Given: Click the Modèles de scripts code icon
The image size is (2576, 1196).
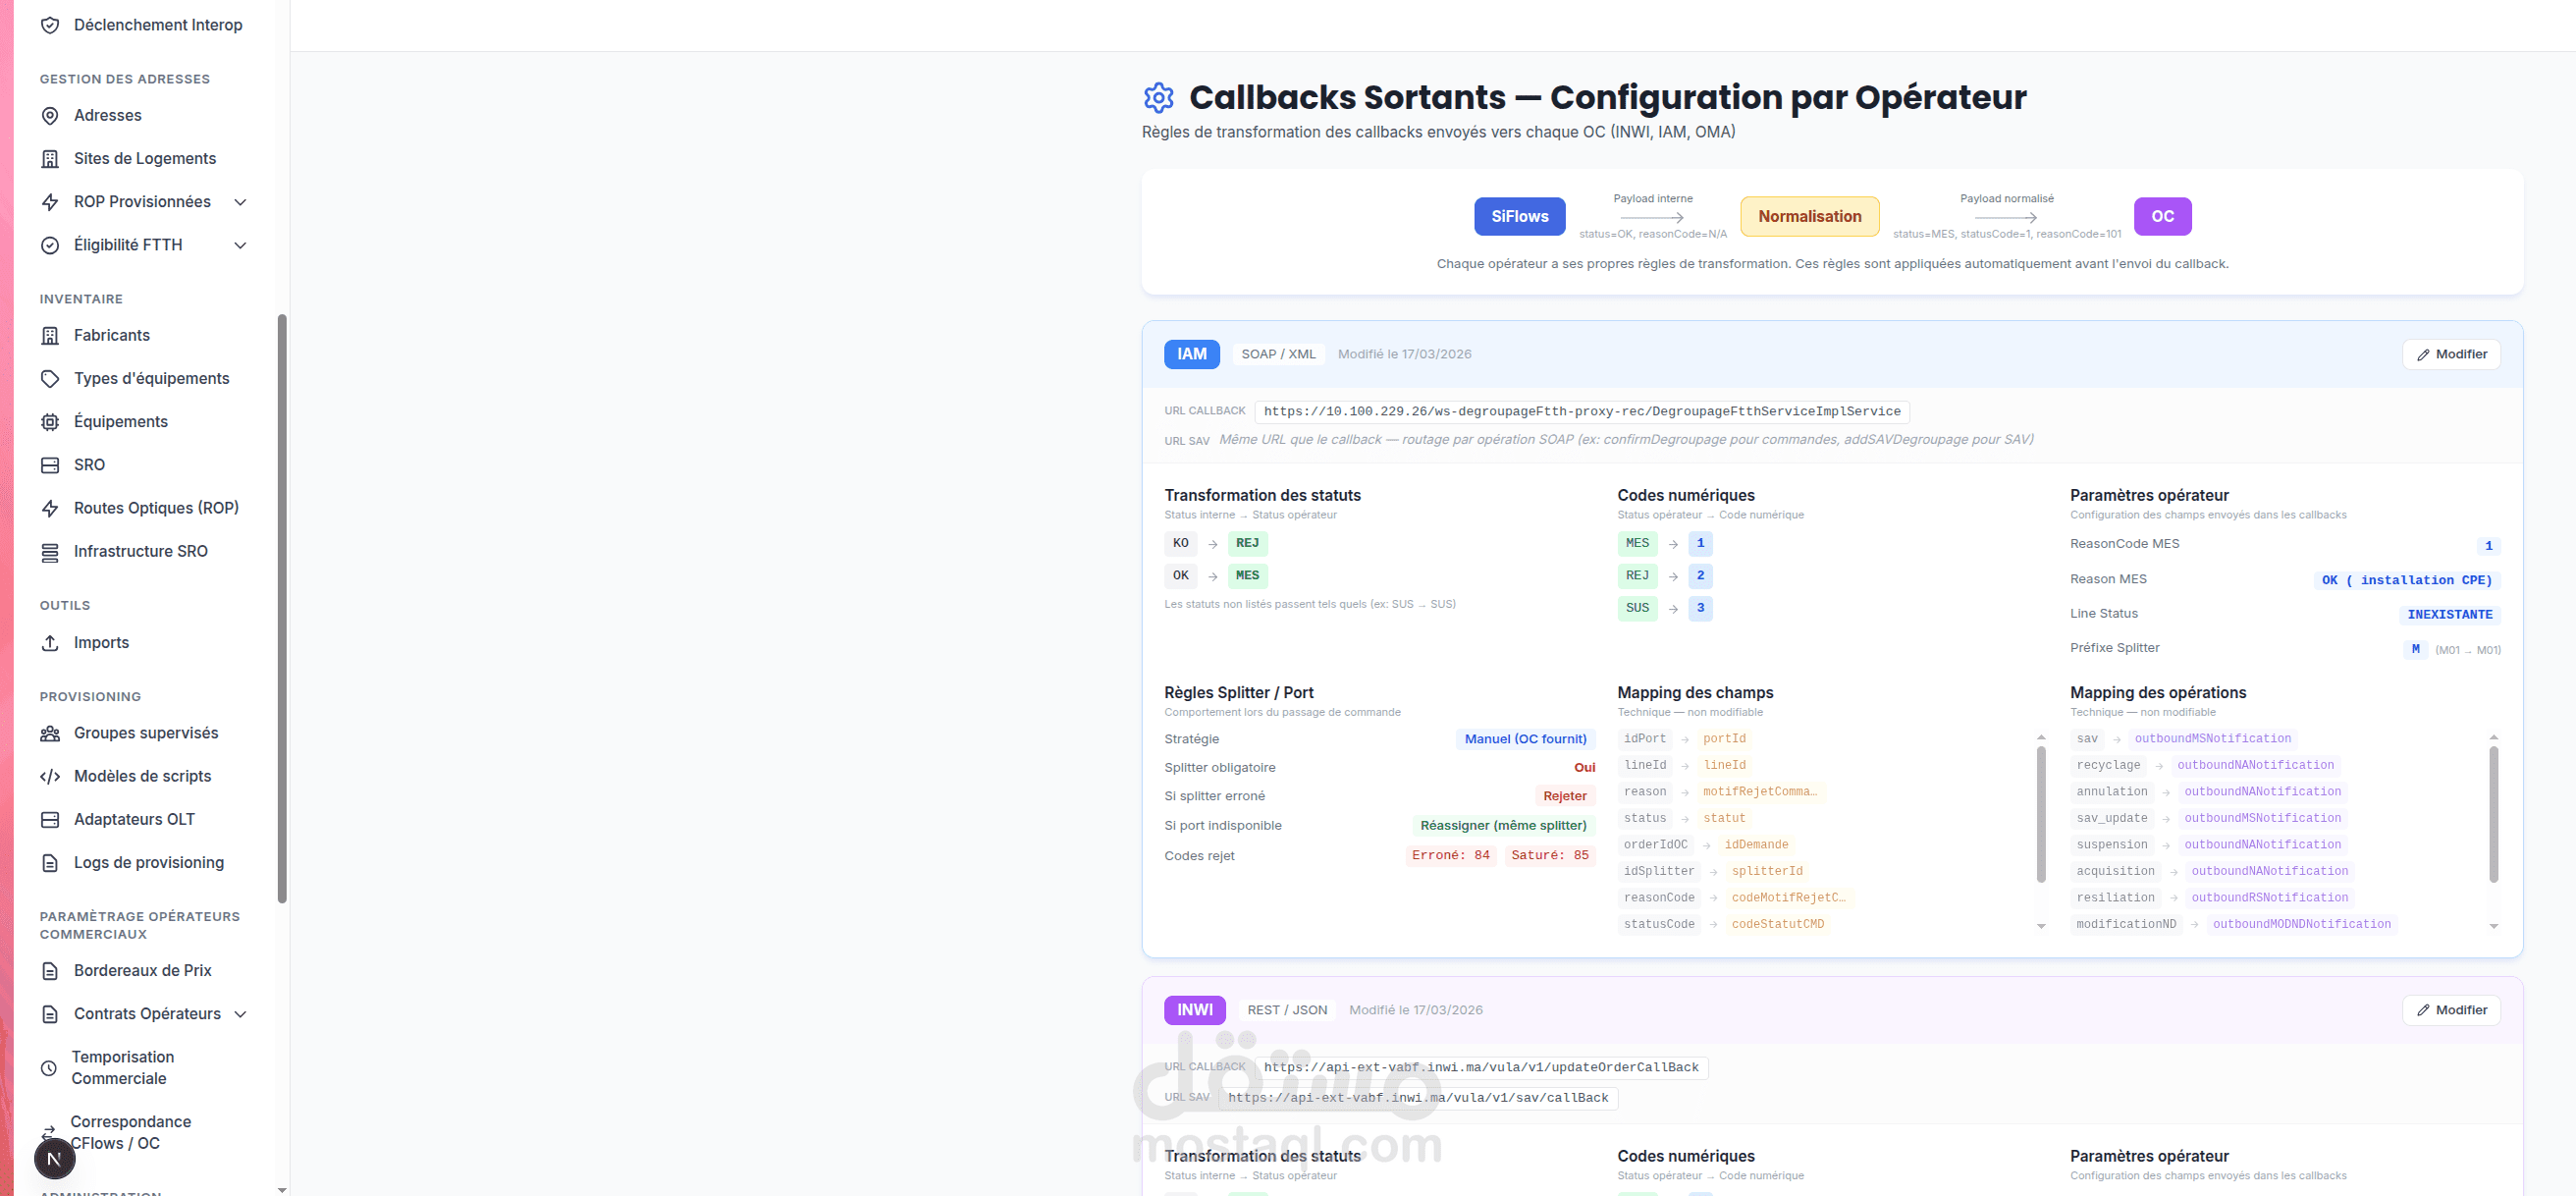Looking at the screenshot, I should tap(50, 777).
